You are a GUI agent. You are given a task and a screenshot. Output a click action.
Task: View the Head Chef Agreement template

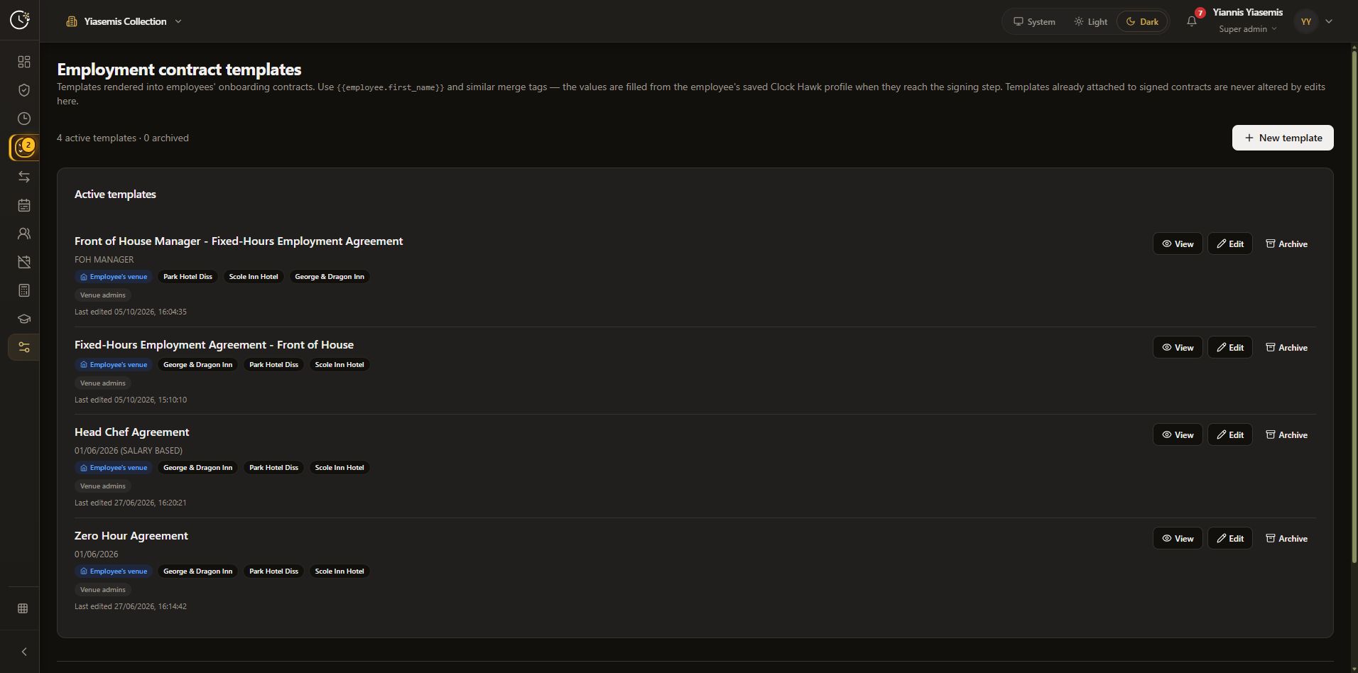click(x=1178, y=434)
